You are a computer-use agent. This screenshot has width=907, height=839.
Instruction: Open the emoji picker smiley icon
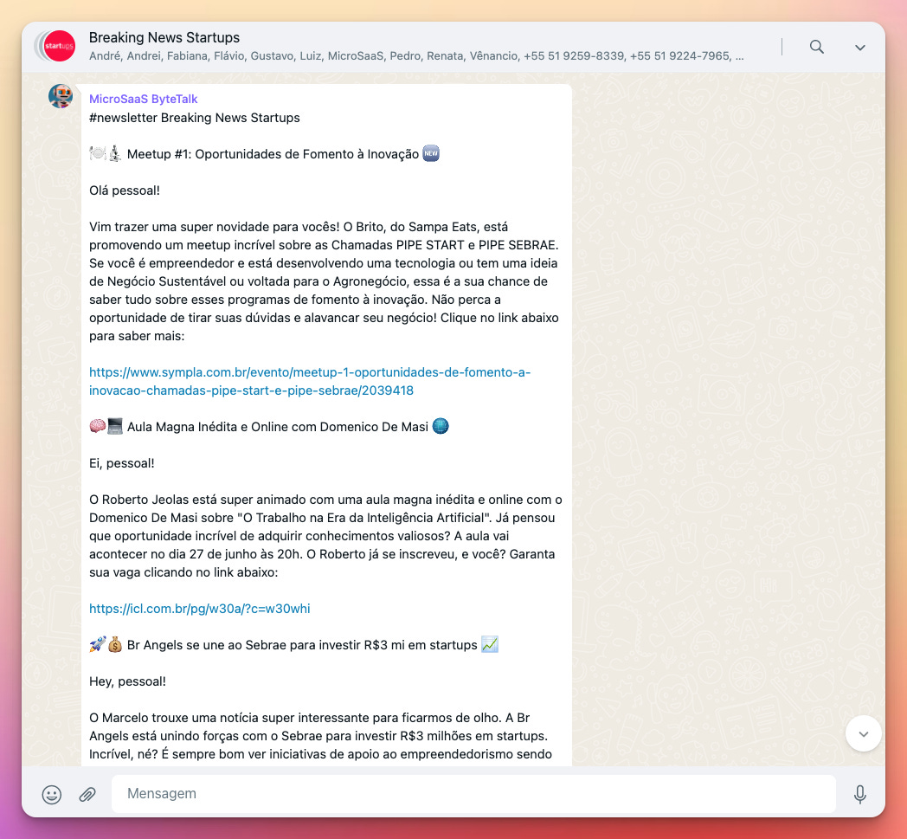(51, 794)
